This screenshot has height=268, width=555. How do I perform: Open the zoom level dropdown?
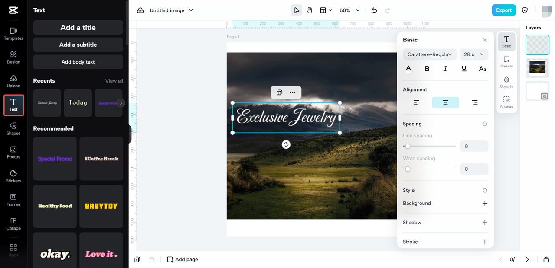click(x=349, y=10)
